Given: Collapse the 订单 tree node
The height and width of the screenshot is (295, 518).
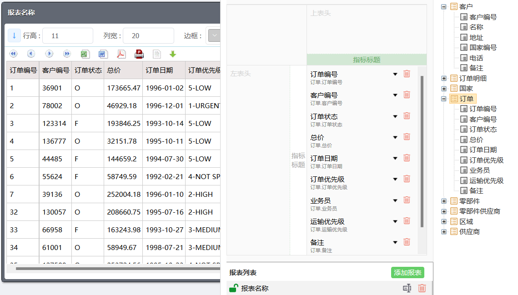Looking at the screenshot, I should [444, 99].
